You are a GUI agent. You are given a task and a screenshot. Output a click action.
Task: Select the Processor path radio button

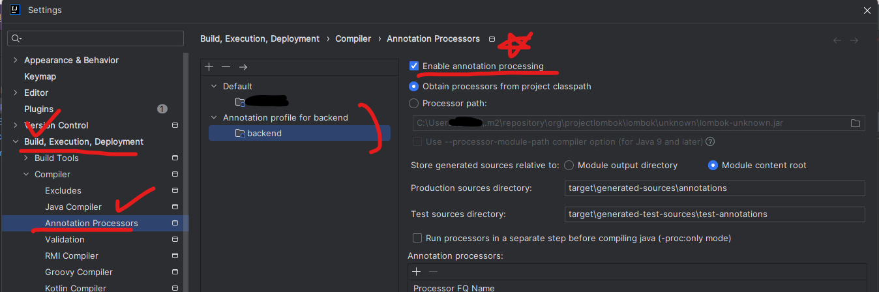coord(413,103)
